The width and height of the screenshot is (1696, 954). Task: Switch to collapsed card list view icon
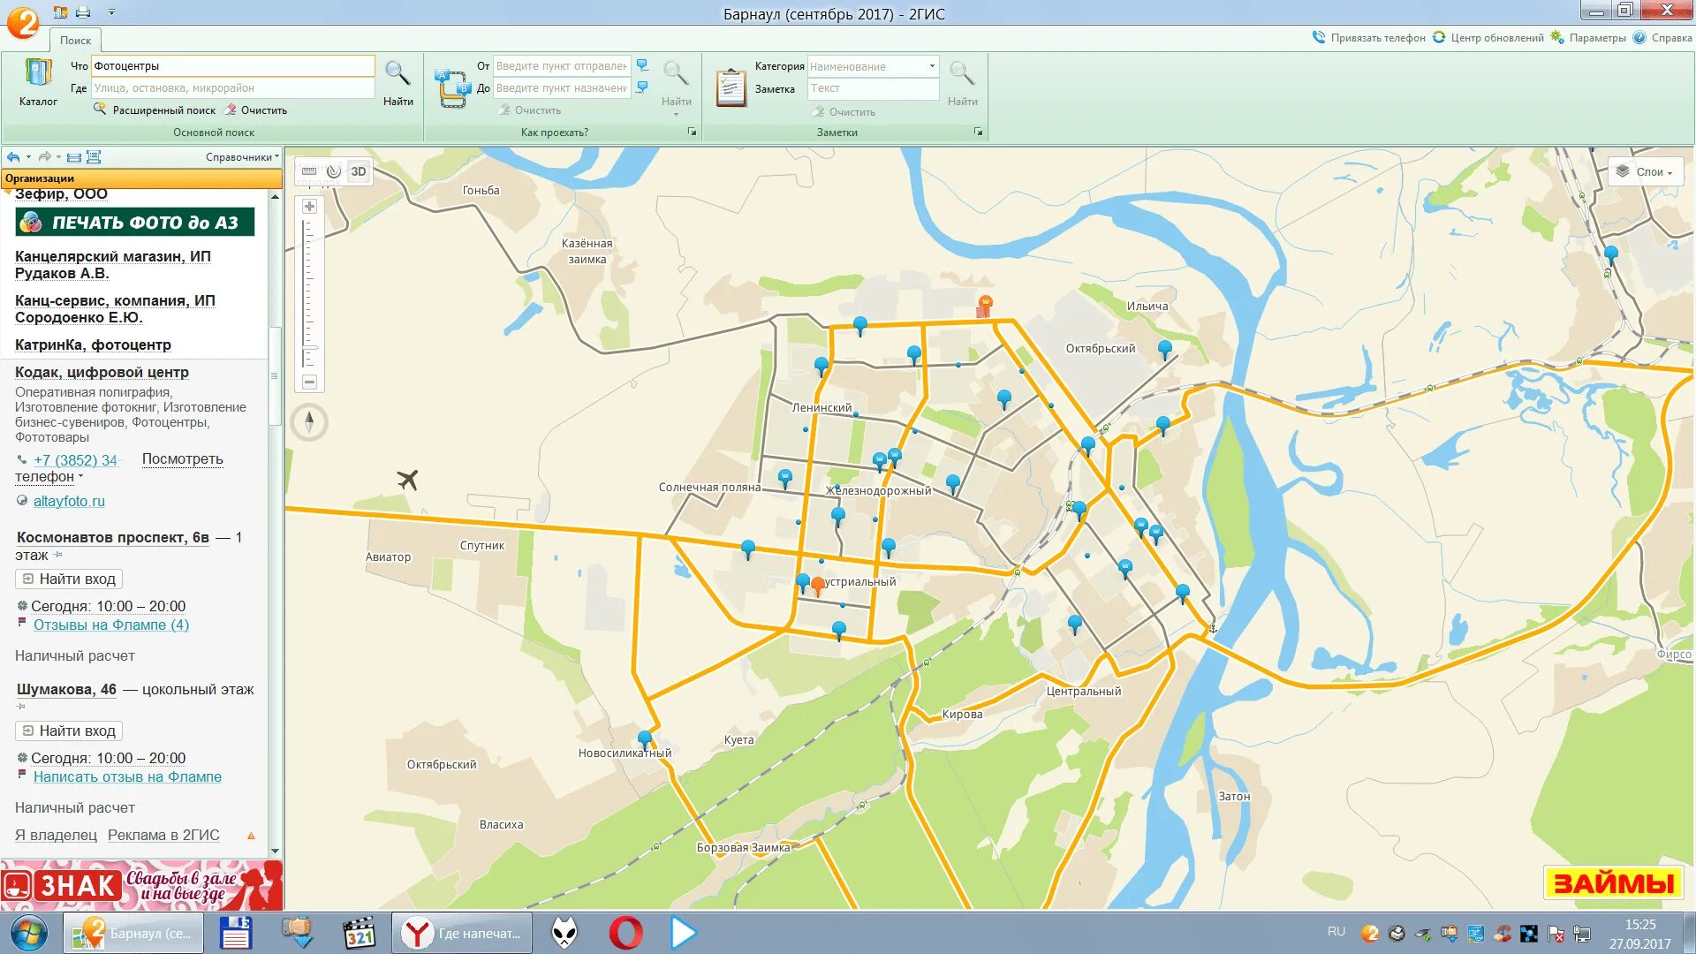(x=74, y=157)
